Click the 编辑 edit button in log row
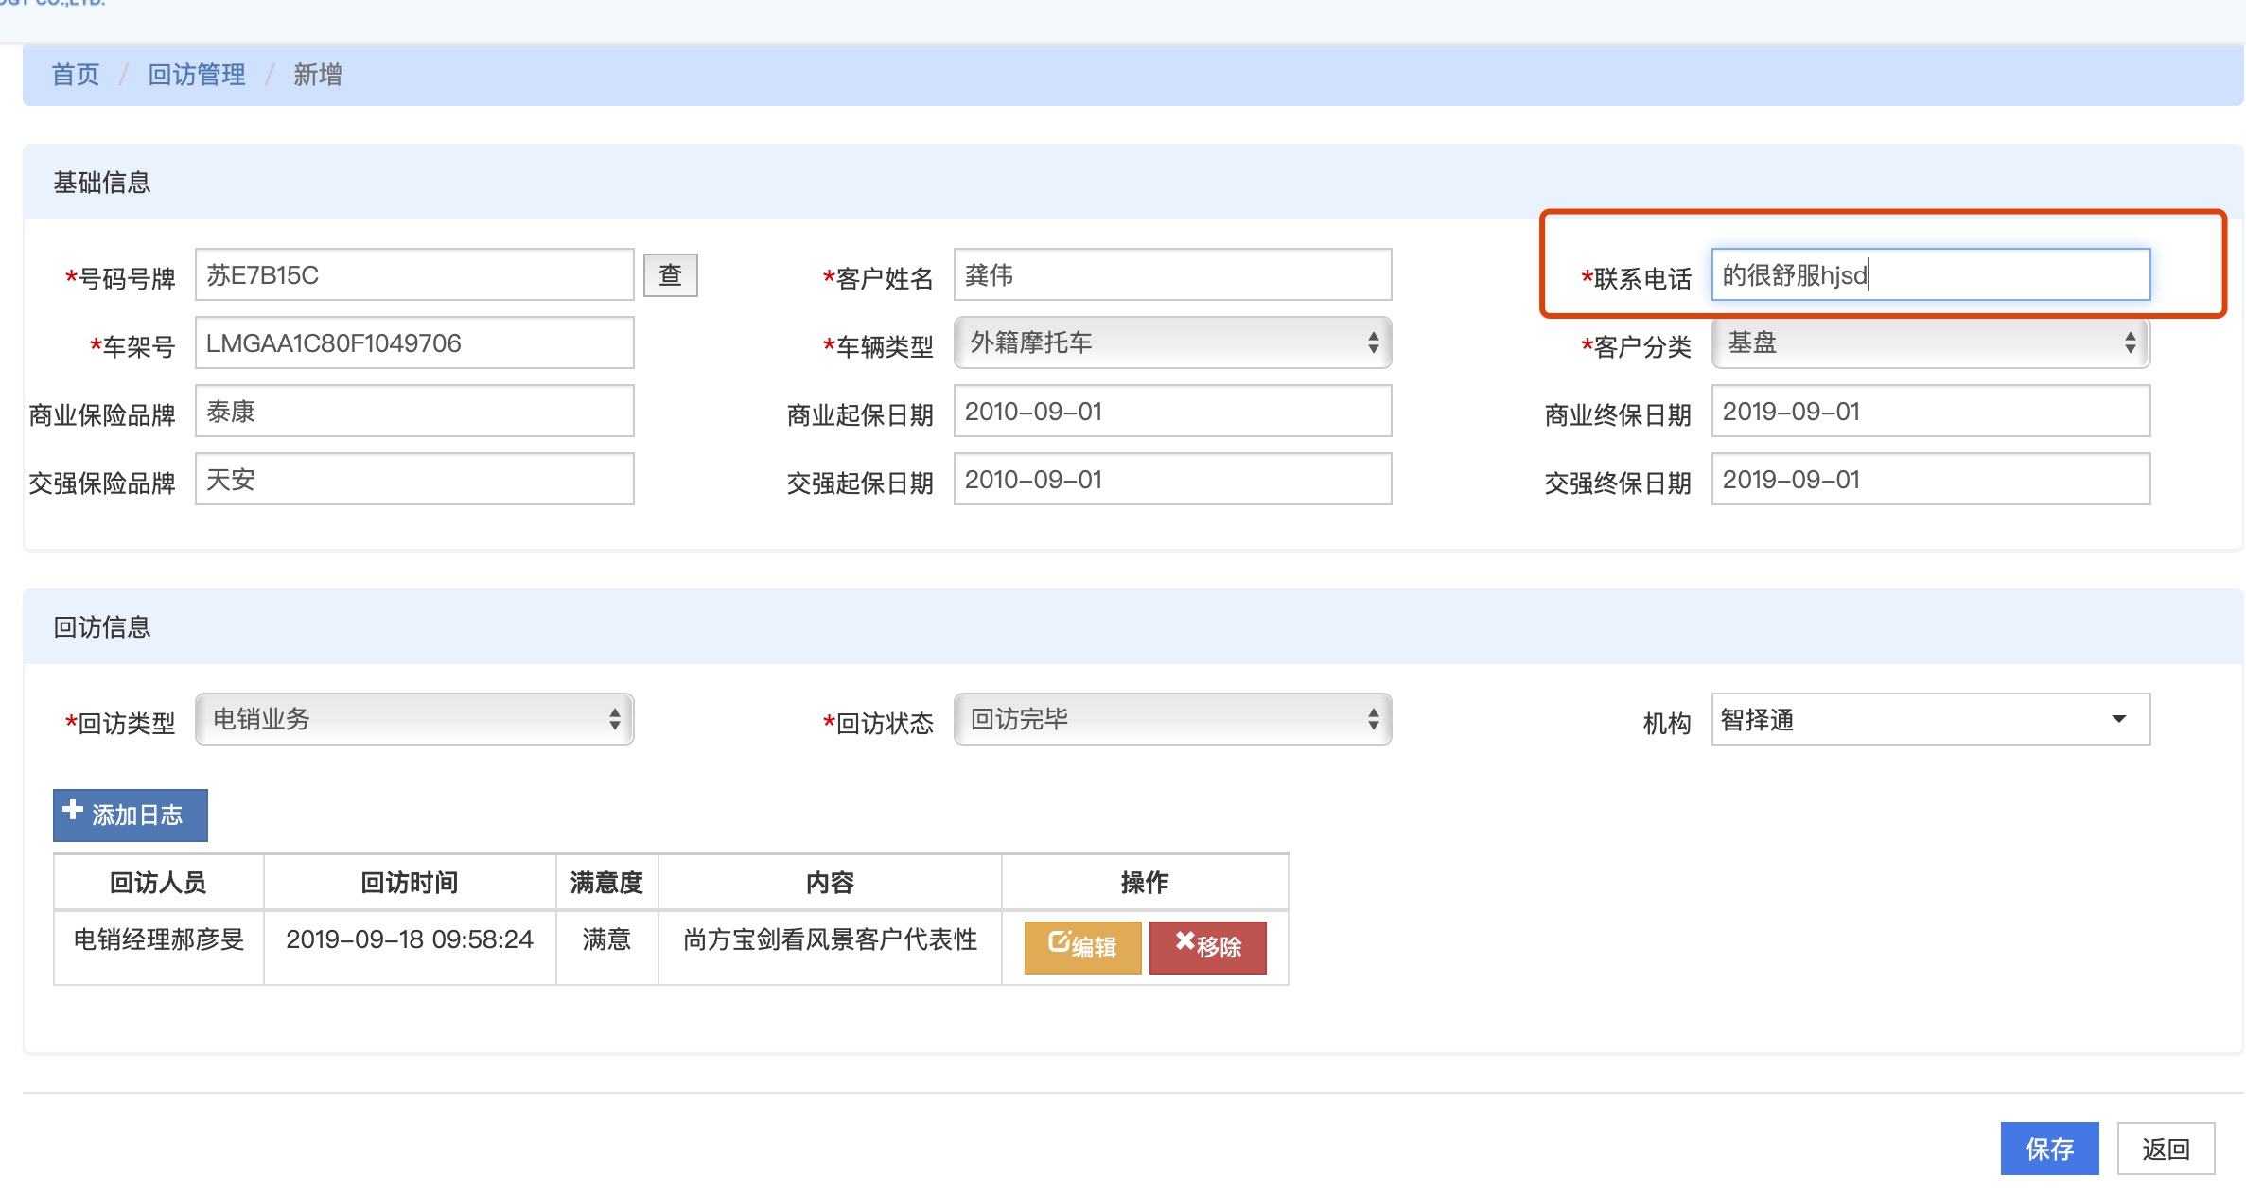This screenshot has width=2246, height=1194. tap(1082, 946)
